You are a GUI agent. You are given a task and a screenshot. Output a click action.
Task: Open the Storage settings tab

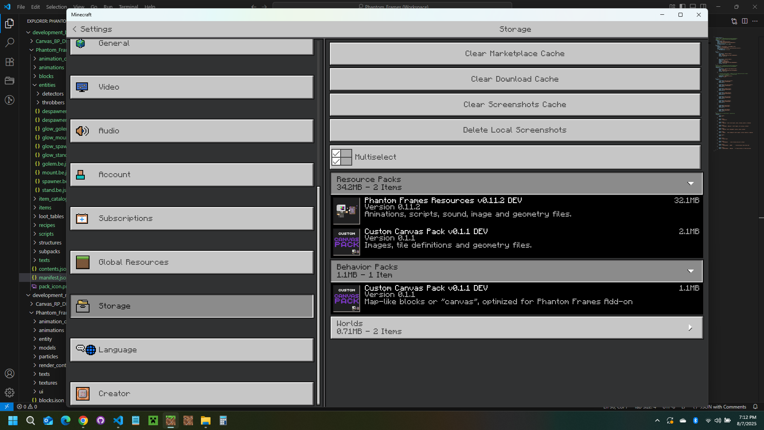[192, 306]
